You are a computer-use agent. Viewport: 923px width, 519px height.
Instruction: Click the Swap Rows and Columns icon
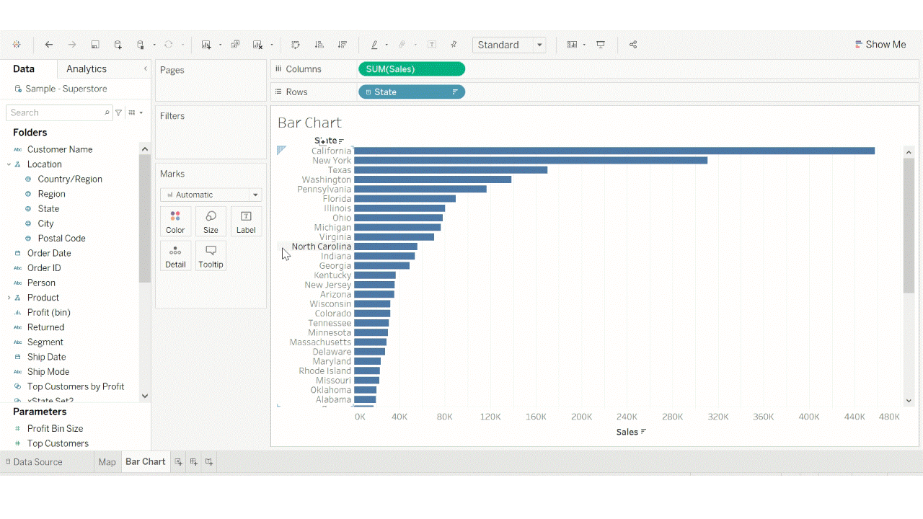coord(296,45)
